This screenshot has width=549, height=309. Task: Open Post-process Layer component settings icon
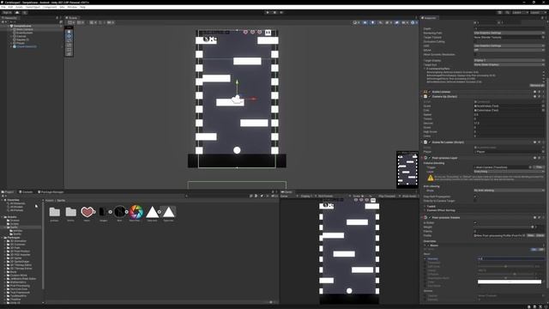(x=540, y=158)
